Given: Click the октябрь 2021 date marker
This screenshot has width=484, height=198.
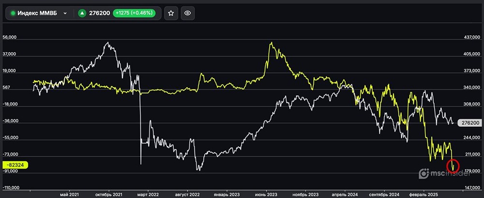Looking at the screenshot, I should pos(108,195).
